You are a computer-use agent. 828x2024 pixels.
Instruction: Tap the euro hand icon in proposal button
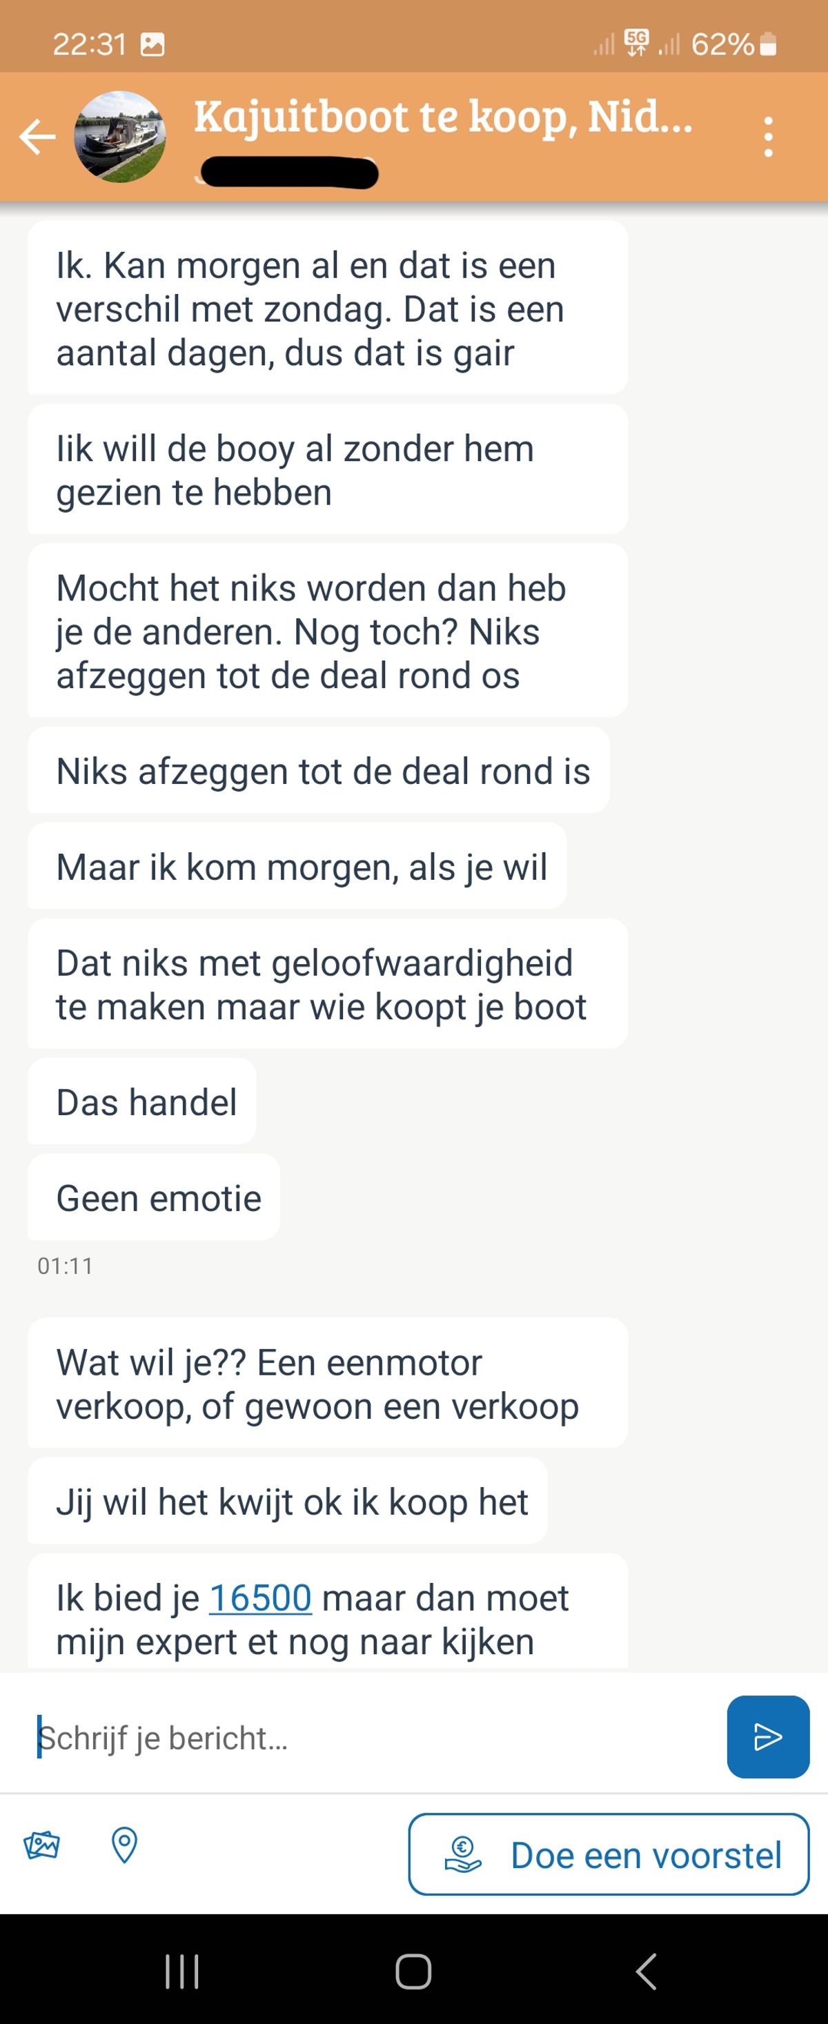(463, 1854)
